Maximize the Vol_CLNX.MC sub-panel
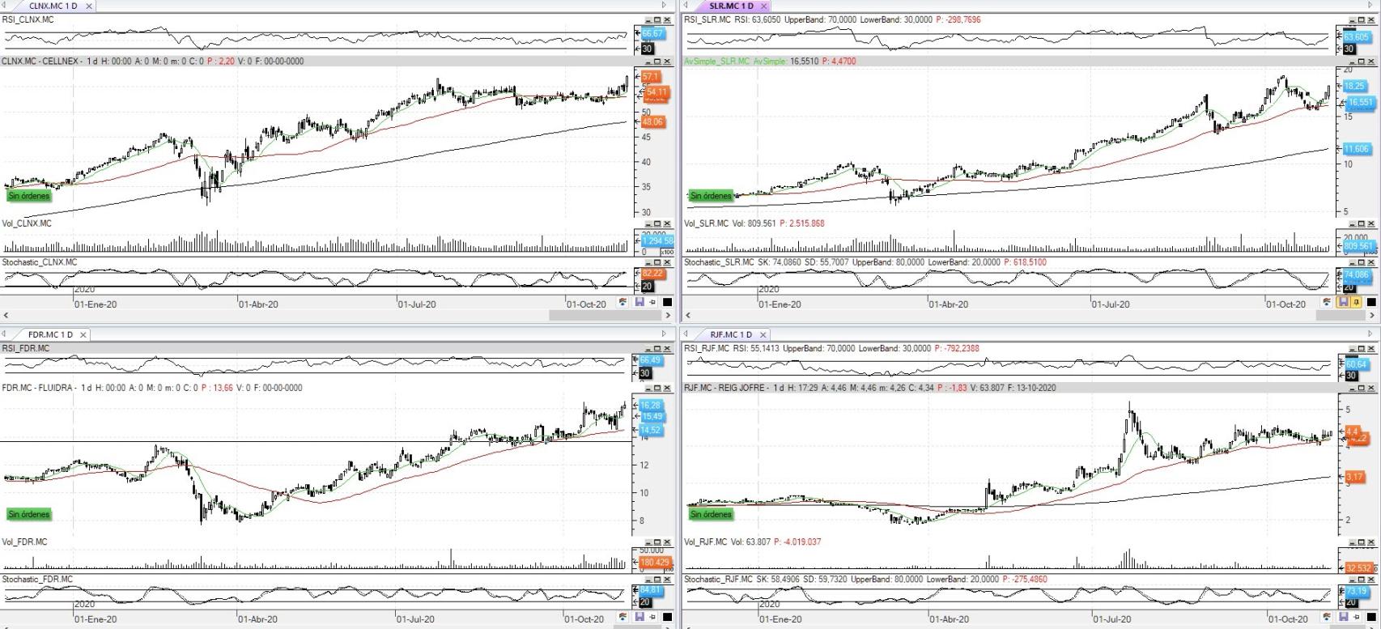Viewport: 1381px width, 629px height. 657,224
